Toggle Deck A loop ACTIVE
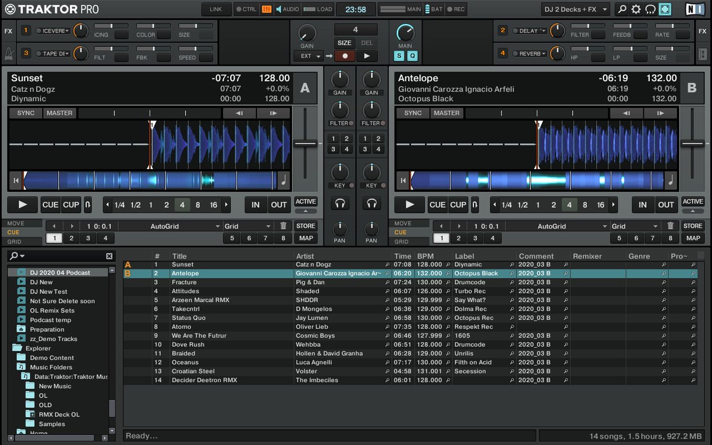 pos(306,202)
